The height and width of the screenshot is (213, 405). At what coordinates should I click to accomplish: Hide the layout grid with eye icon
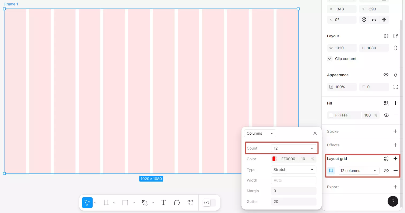click(x=386, y=171)
